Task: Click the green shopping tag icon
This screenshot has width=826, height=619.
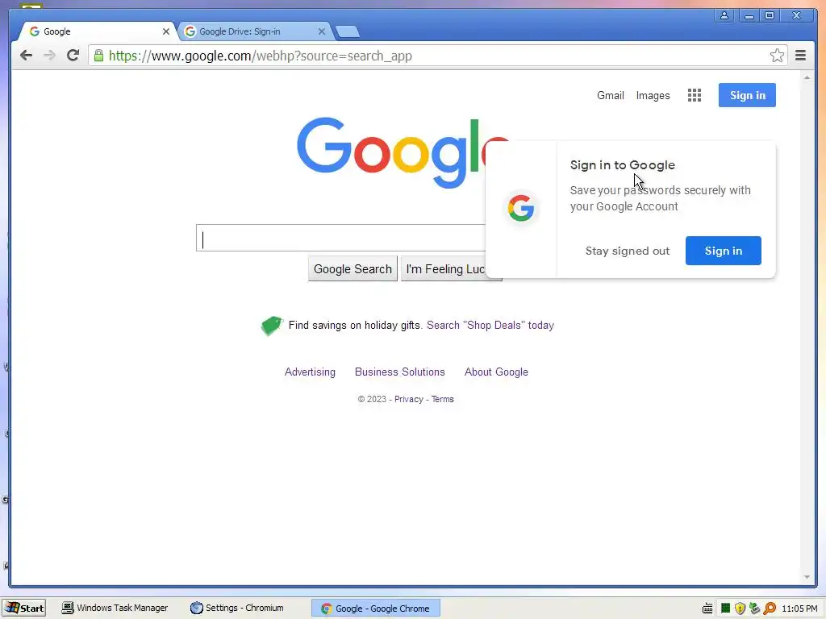Action: (x=272, y=326)
